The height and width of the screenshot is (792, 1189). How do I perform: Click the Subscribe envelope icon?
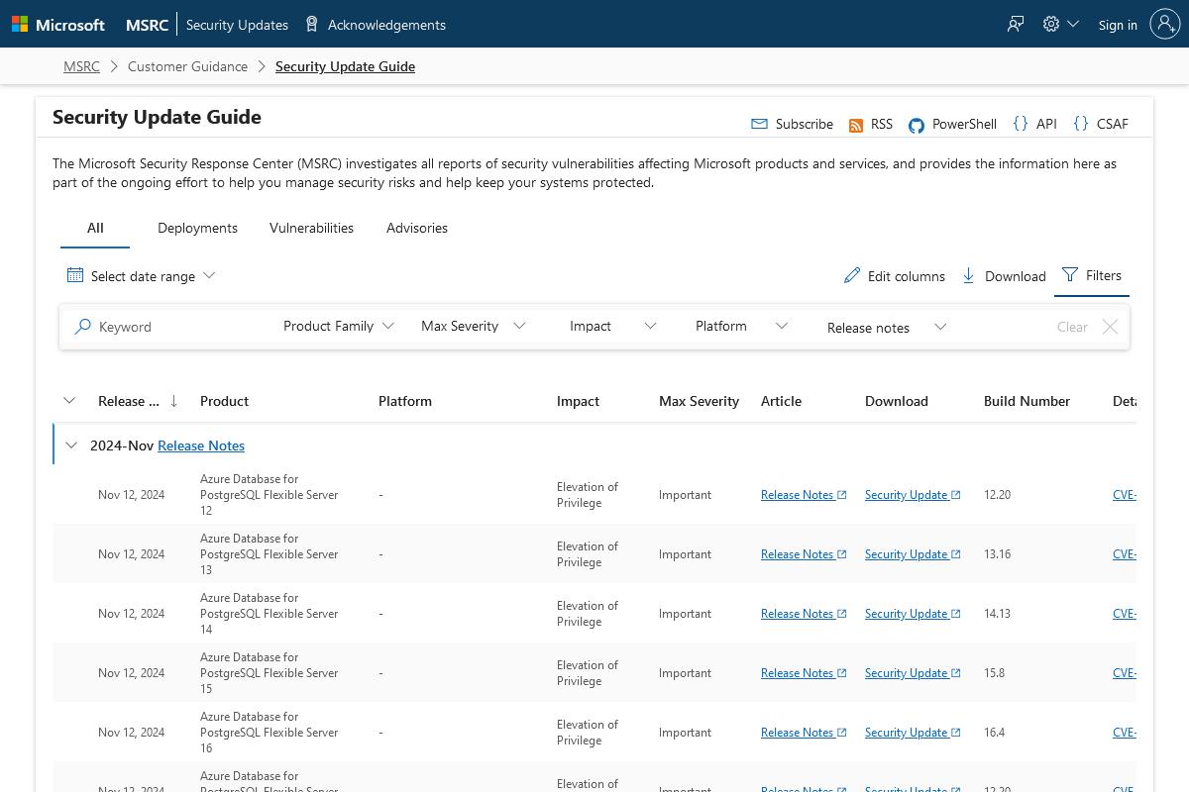pyautogui.click(x=760, y=124)
